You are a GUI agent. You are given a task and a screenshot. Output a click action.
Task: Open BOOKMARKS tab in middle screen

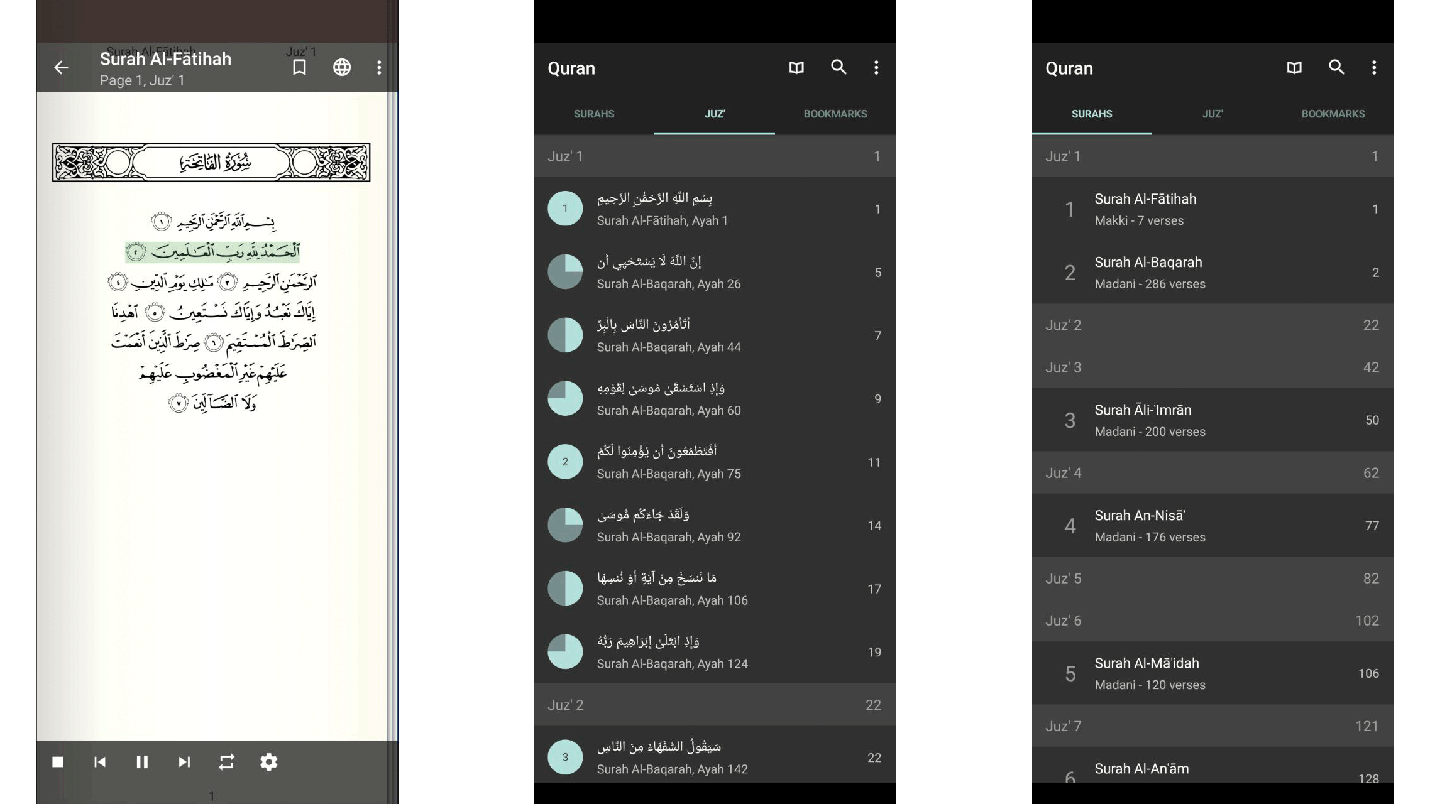coord(835,114)
